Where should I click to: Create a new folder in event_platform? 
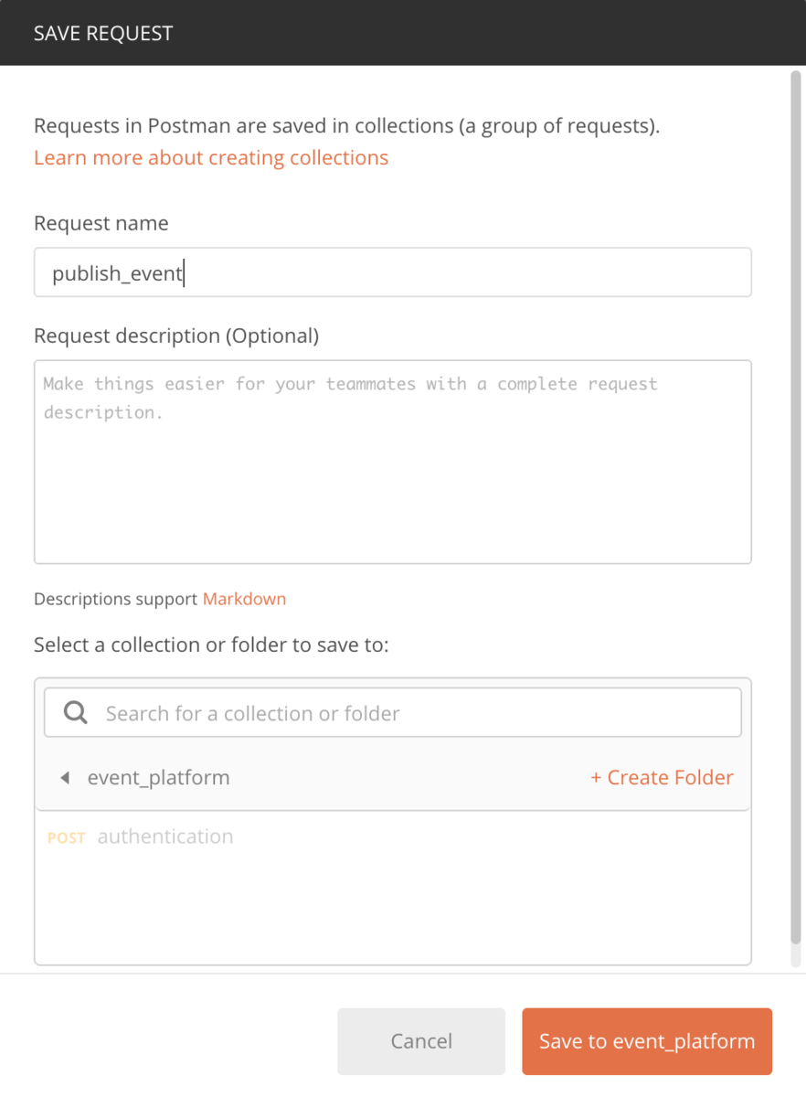(x=662, y=778)
